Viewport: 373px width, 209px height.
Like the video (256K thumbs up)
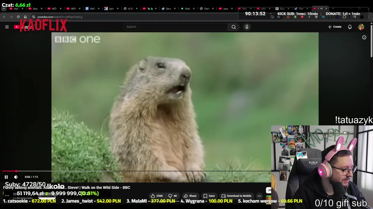tap(157, 196)
